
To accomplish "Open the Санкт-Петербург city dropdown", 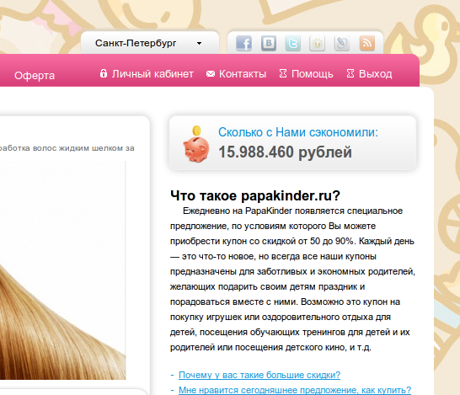I will [150, 43].
